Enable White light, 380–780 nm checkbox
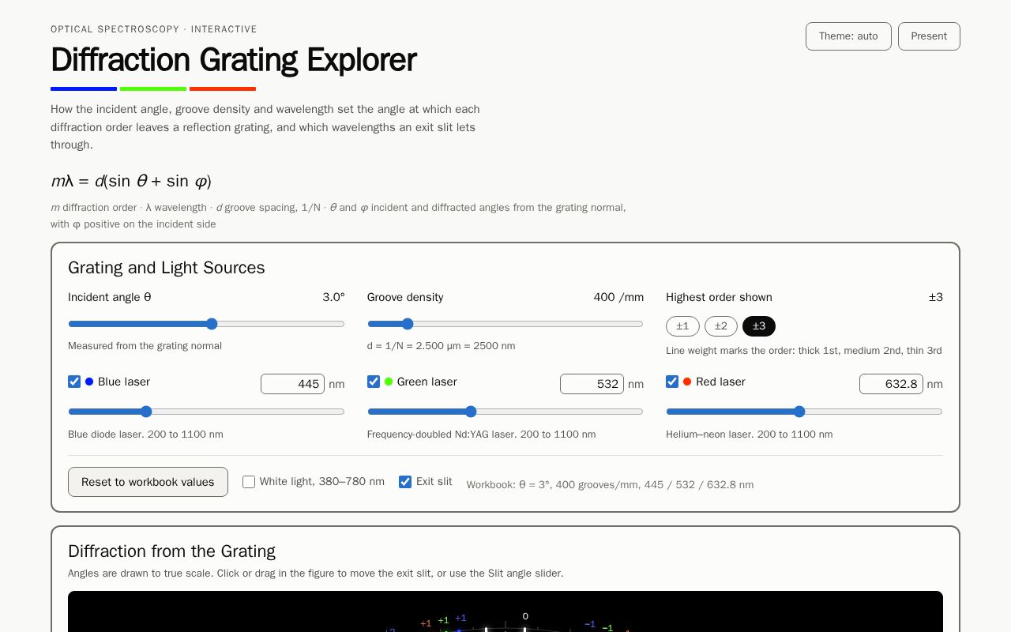The image size is (1011, 632). click(x=249, y=482)
